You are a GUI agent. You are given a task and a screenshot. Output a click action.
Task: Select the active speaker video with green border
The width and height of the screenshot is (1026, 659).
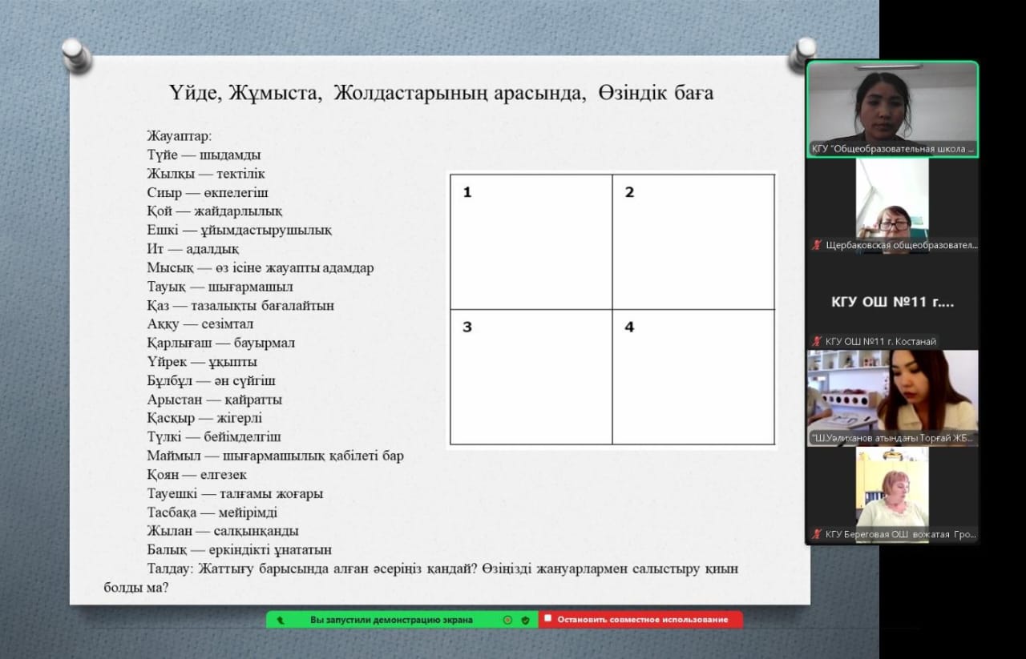pyautogui.click(x=892, y=109)
